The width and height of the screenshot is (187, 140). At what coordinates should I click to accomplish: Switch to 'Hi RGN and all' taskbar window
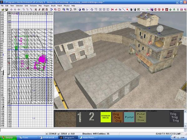pyautogui.click(x=48, y=138)
